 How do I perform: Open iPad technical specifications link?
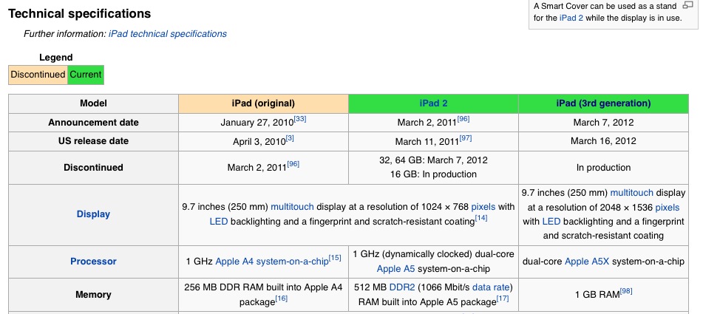click(168, 34)
